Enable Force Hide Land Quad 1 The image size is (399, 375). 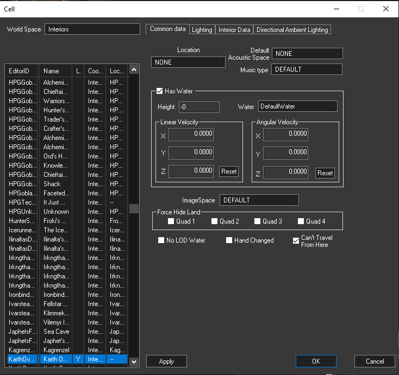[x=171, y=221]
